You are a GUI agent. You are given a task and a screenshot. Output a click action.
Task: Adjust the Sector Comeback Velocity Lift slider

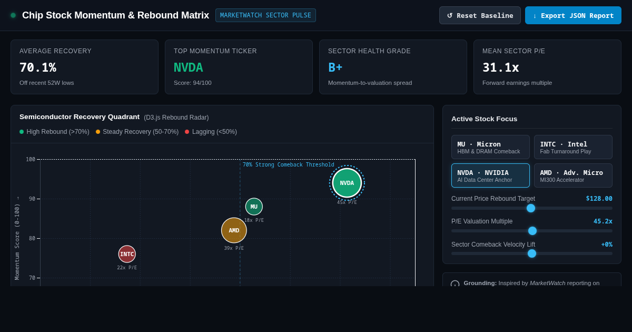point(532,253)
